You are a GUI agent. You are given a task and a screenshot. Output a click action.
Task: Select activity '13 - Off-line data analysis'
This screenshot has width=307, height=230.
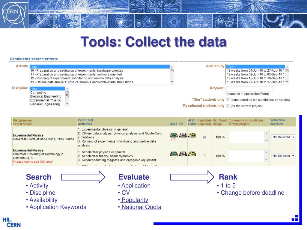coord(82,82)
